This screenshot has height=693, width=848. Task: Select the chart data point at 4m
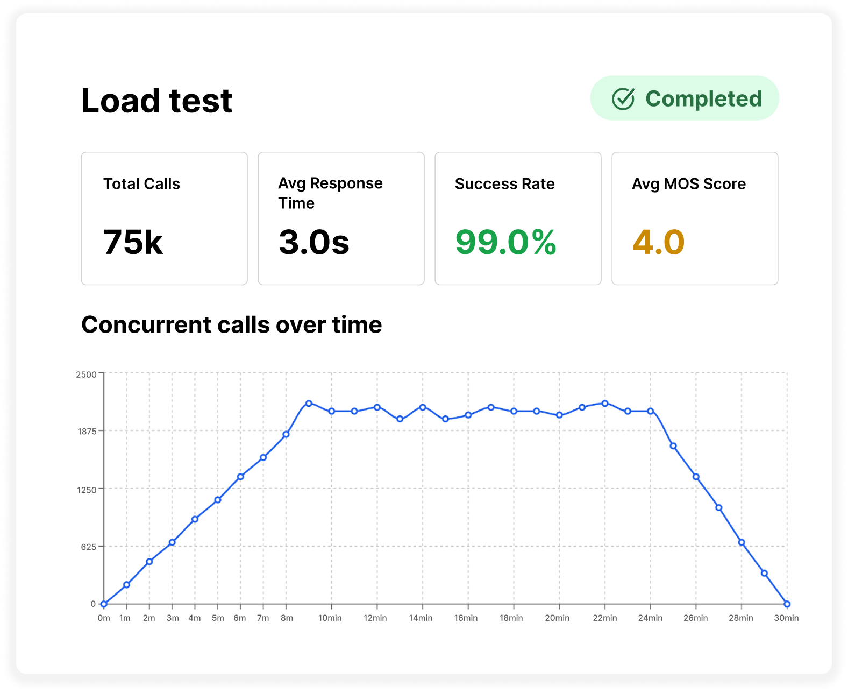tap(195, 519)
